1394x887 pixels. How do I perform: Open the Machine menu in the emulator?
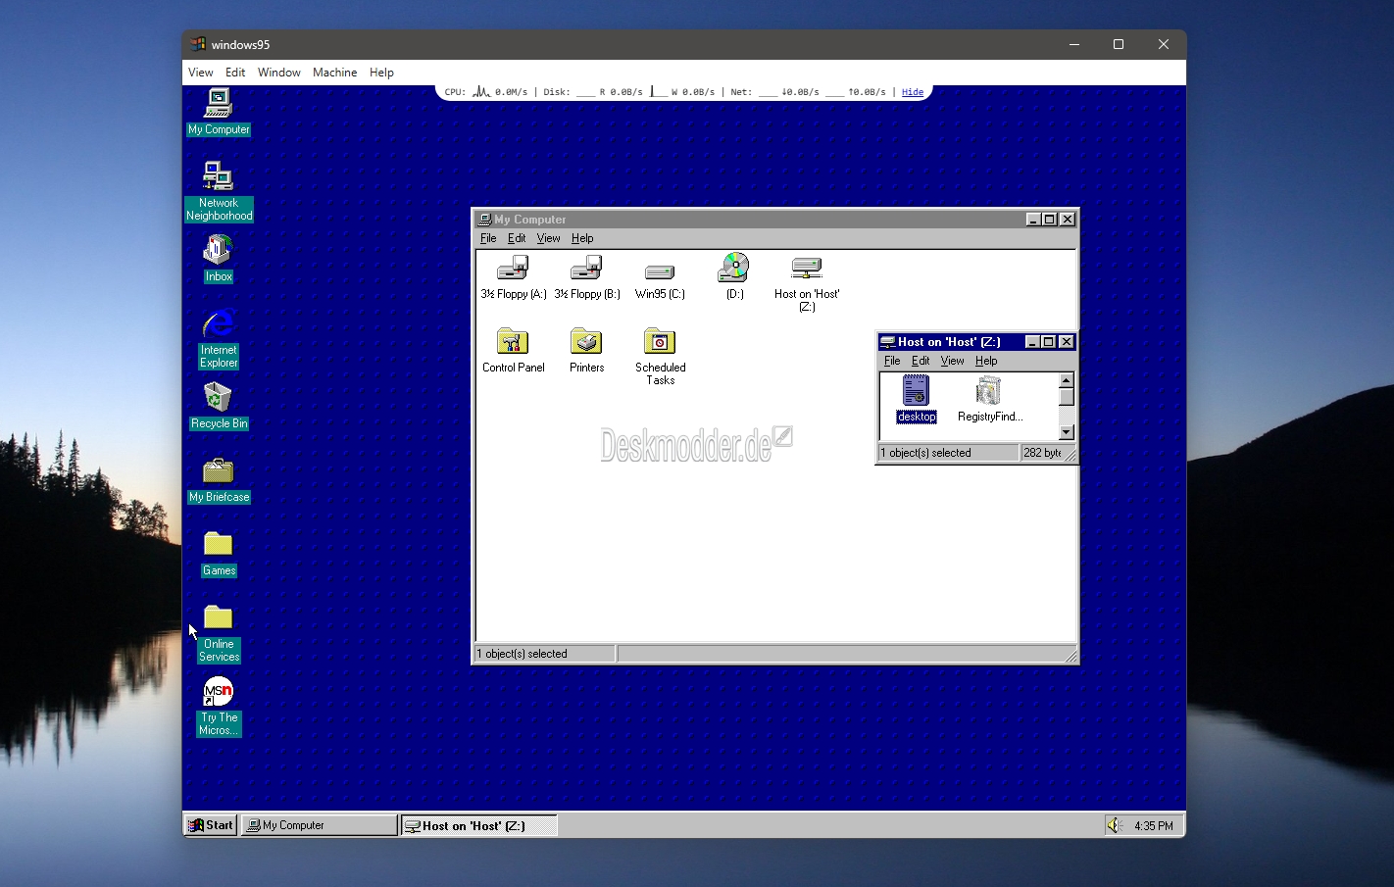tap(334, 73)
